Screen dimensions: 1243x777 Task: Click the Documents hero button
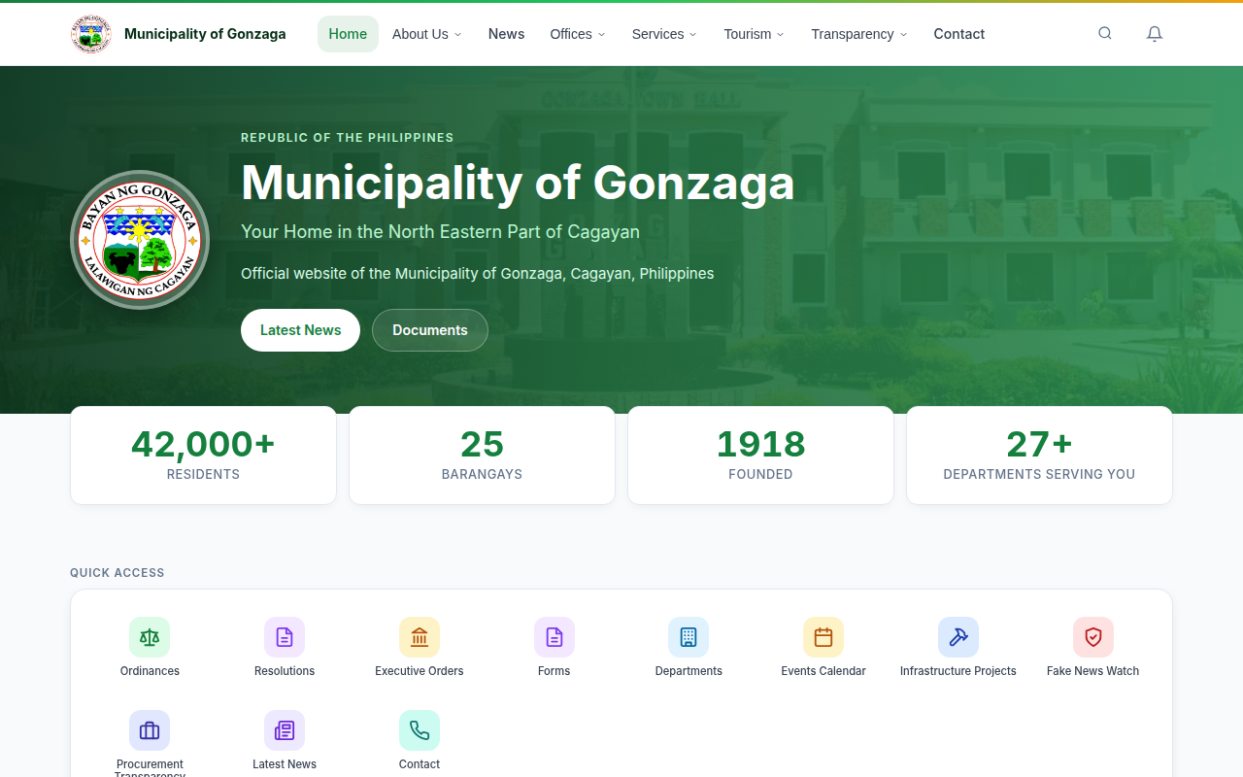tap(430, 330)
